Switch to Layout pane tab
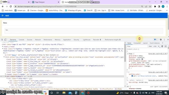The width and height of the screenshot is (169, 95). (x=145, y=43)
